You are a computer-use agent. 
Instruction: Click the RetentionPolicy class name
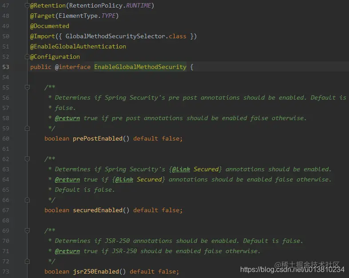click(96, 6)
